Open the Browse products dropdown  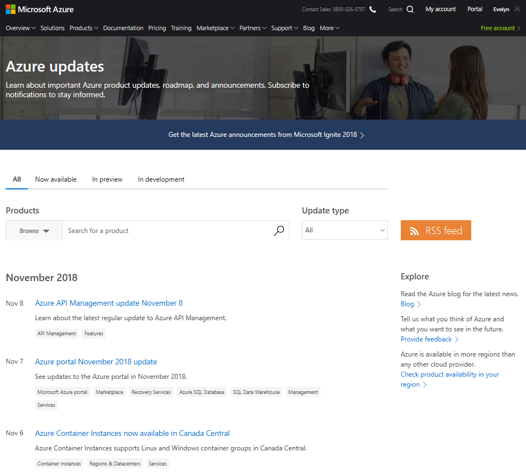(x=34, y=230)
